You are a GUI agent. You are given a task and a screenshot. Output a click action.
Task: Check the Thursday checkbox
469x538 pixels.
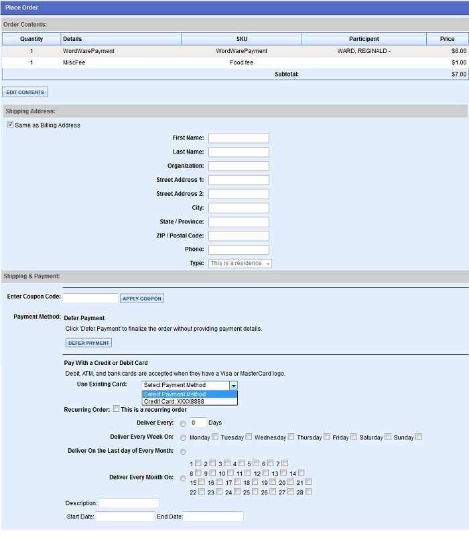coord(327,437)
